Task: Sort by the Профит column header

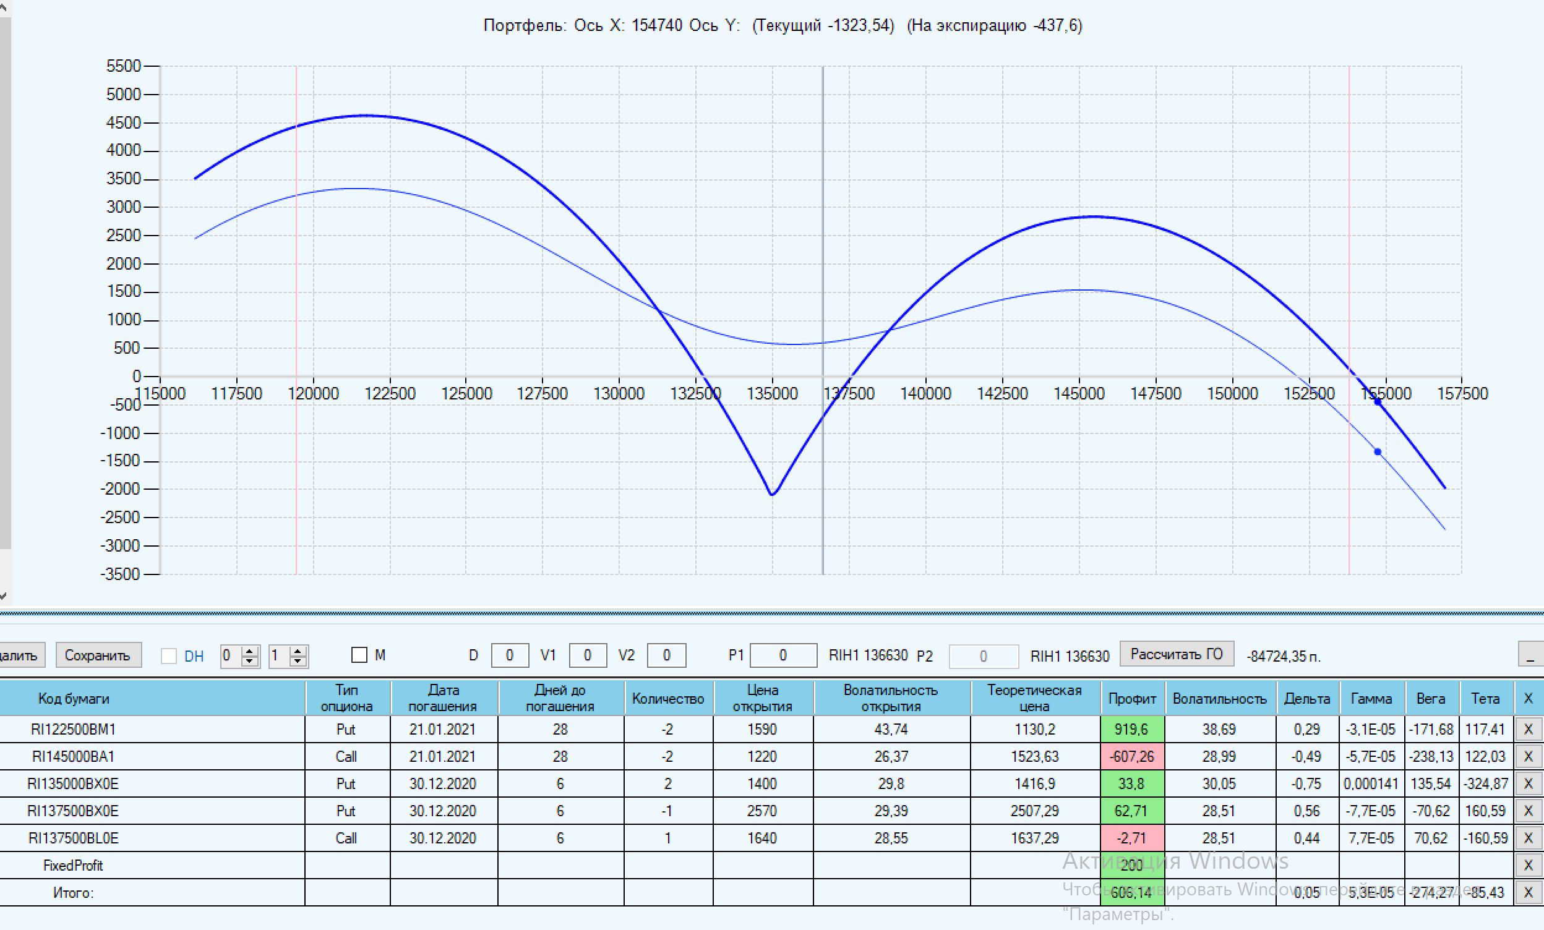Action: pos(1131,698)
